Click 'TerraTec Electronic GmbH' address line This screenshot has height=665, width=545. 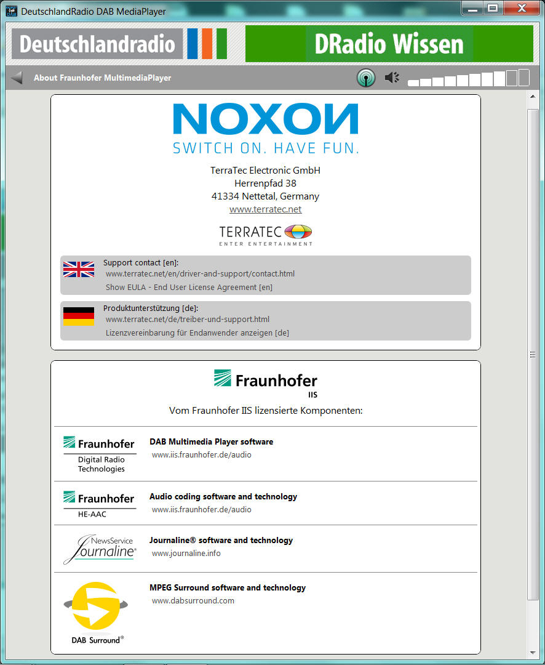pyautogui.click(x=265, y=170)
